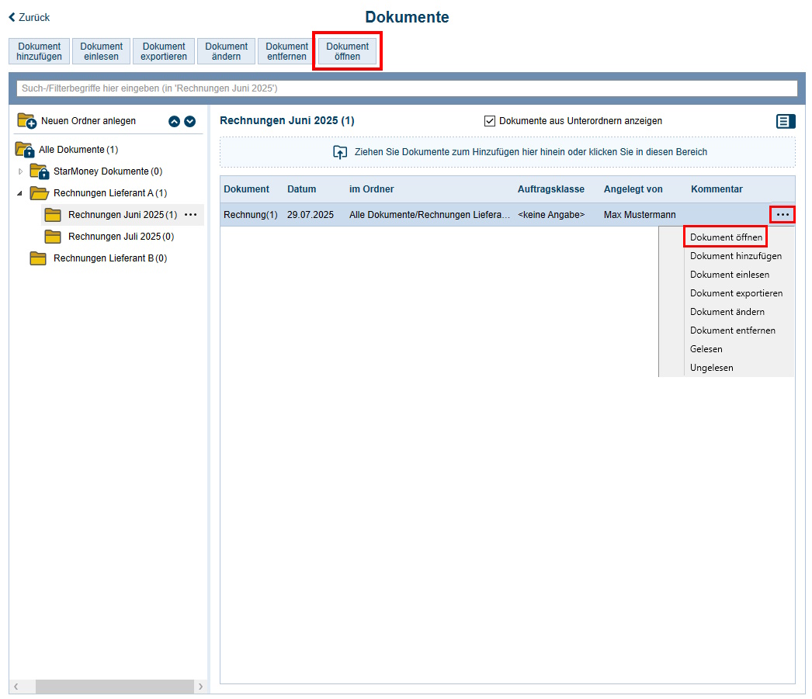Click the down arrow circle icon
The image size is (812, 699).
click(189, 121)
